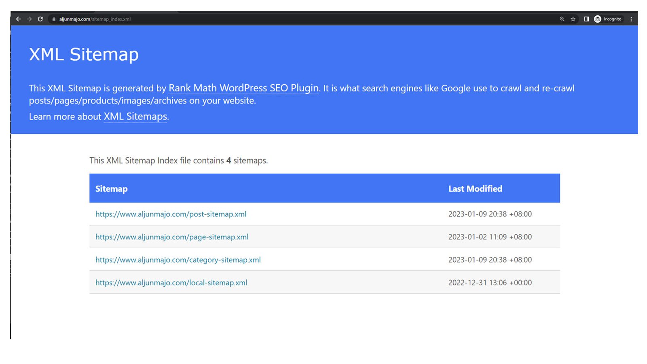Click the Sitemap column header

111,188
